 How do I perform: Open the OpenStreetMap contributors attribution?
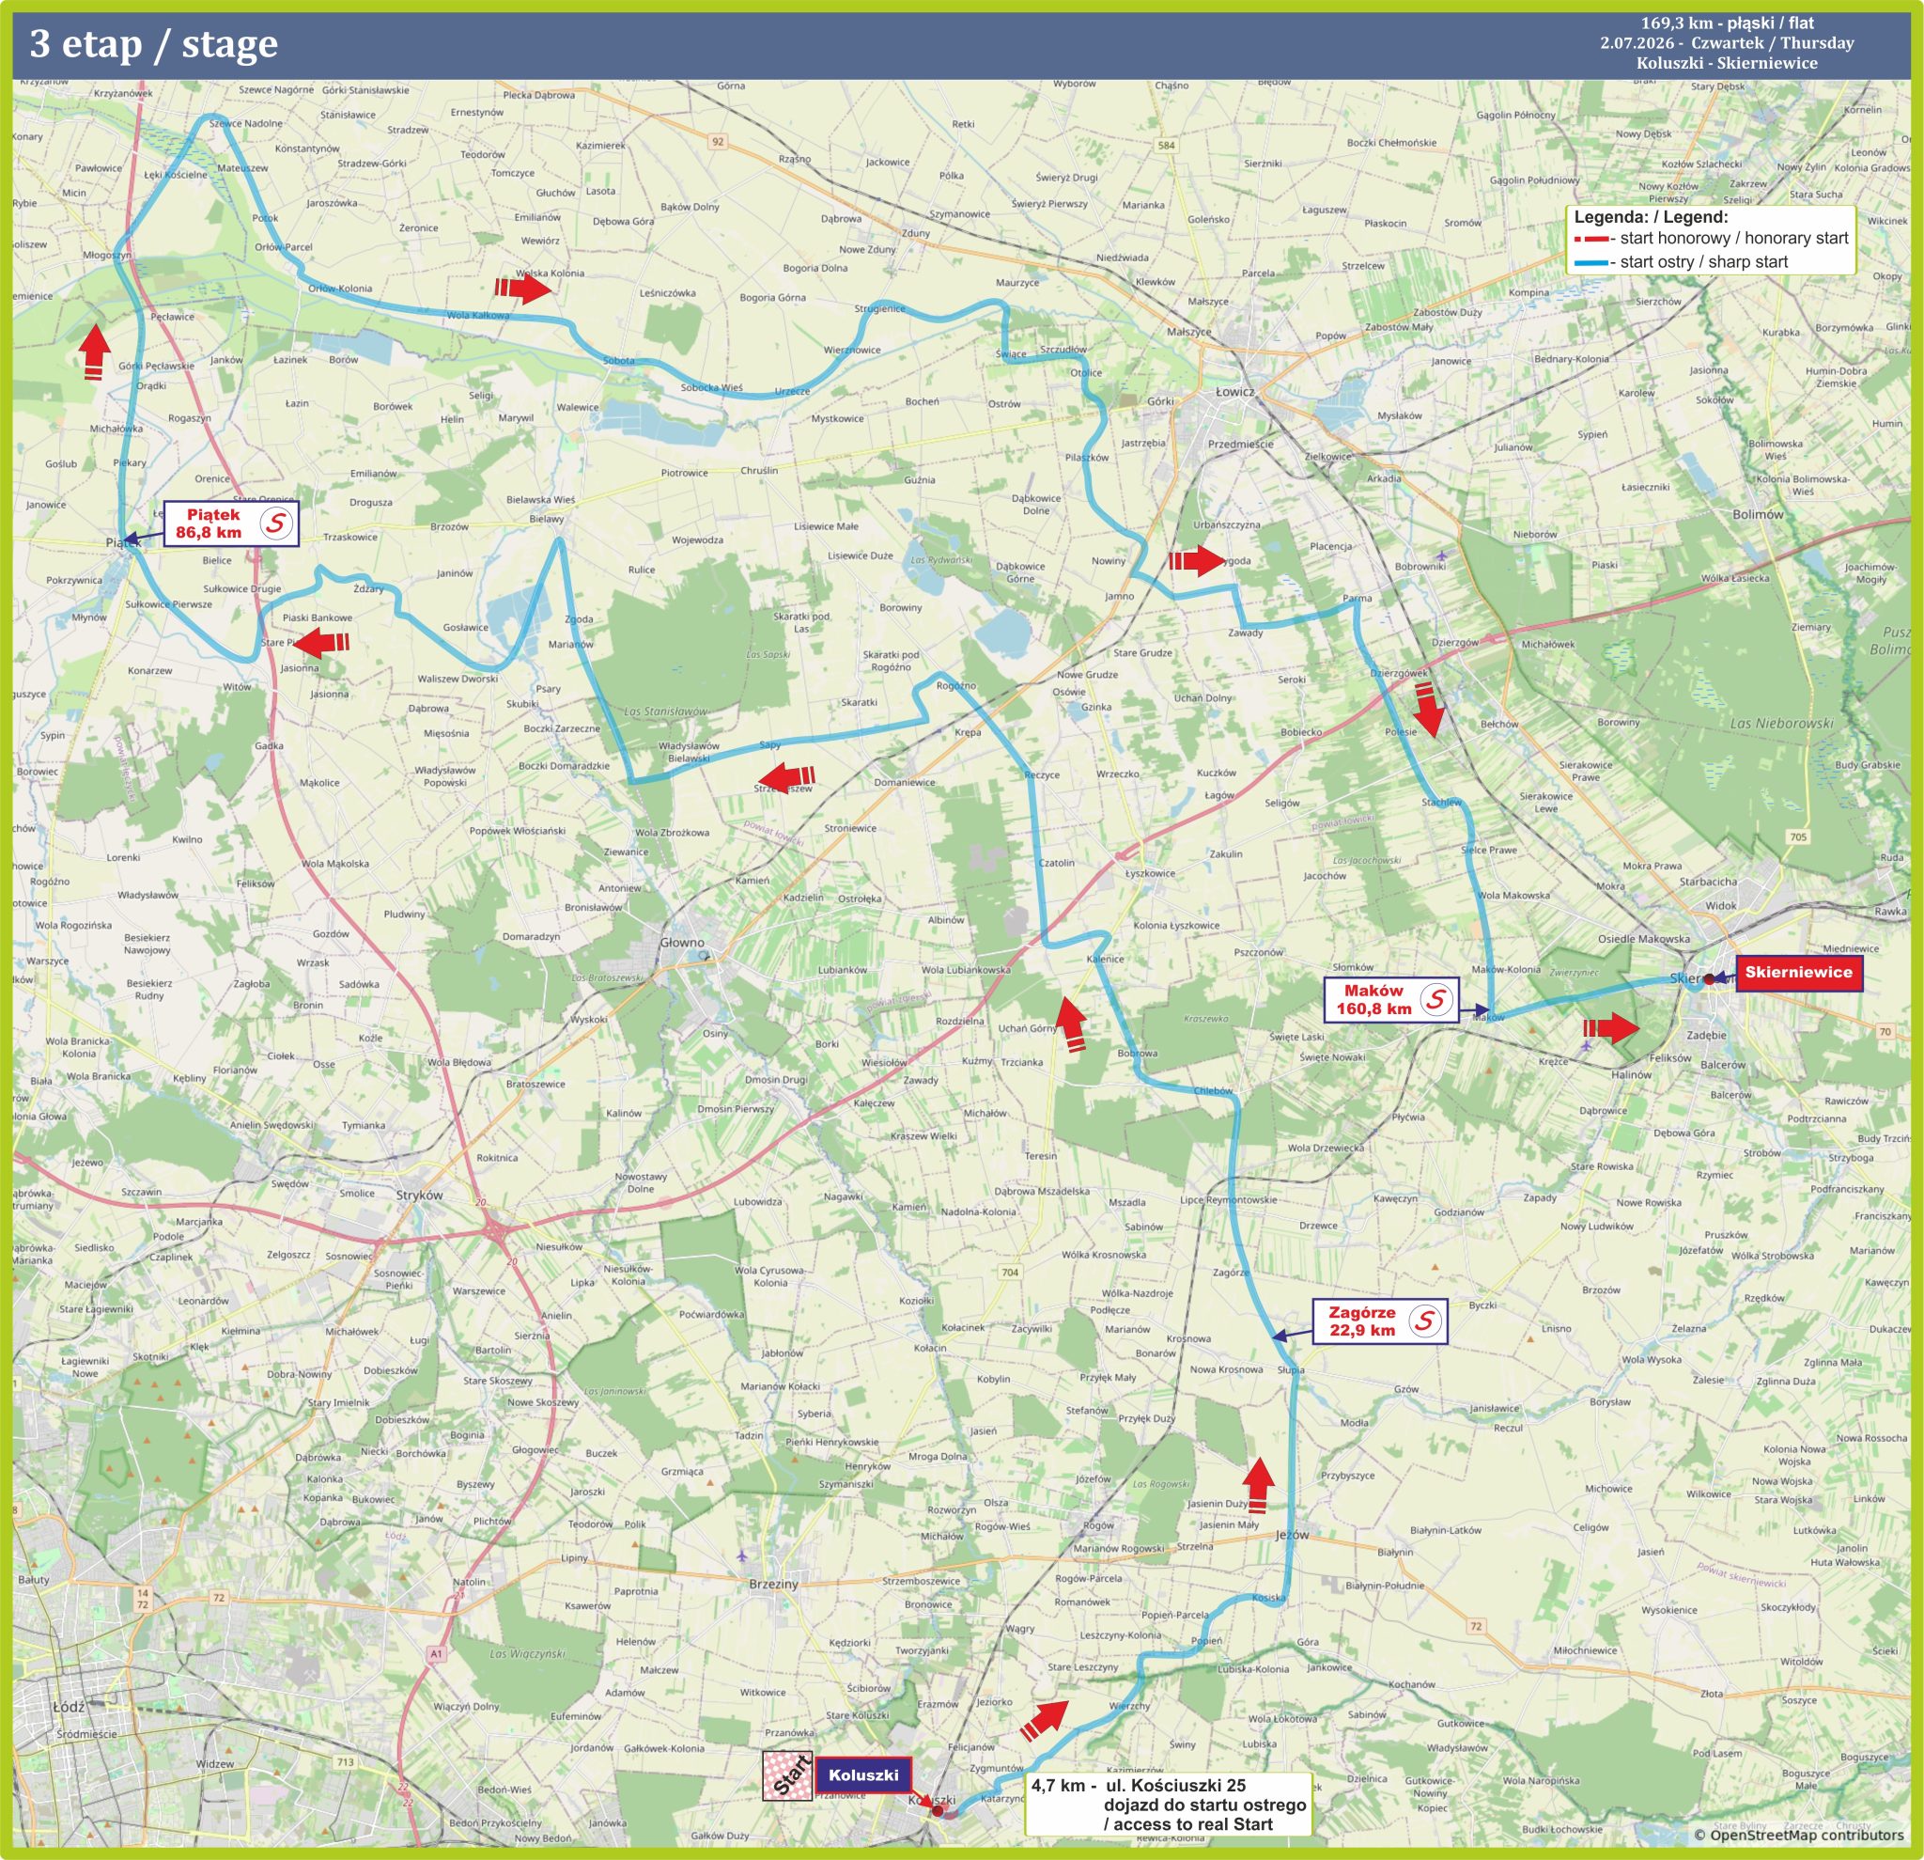[x=1798, y=1835]
